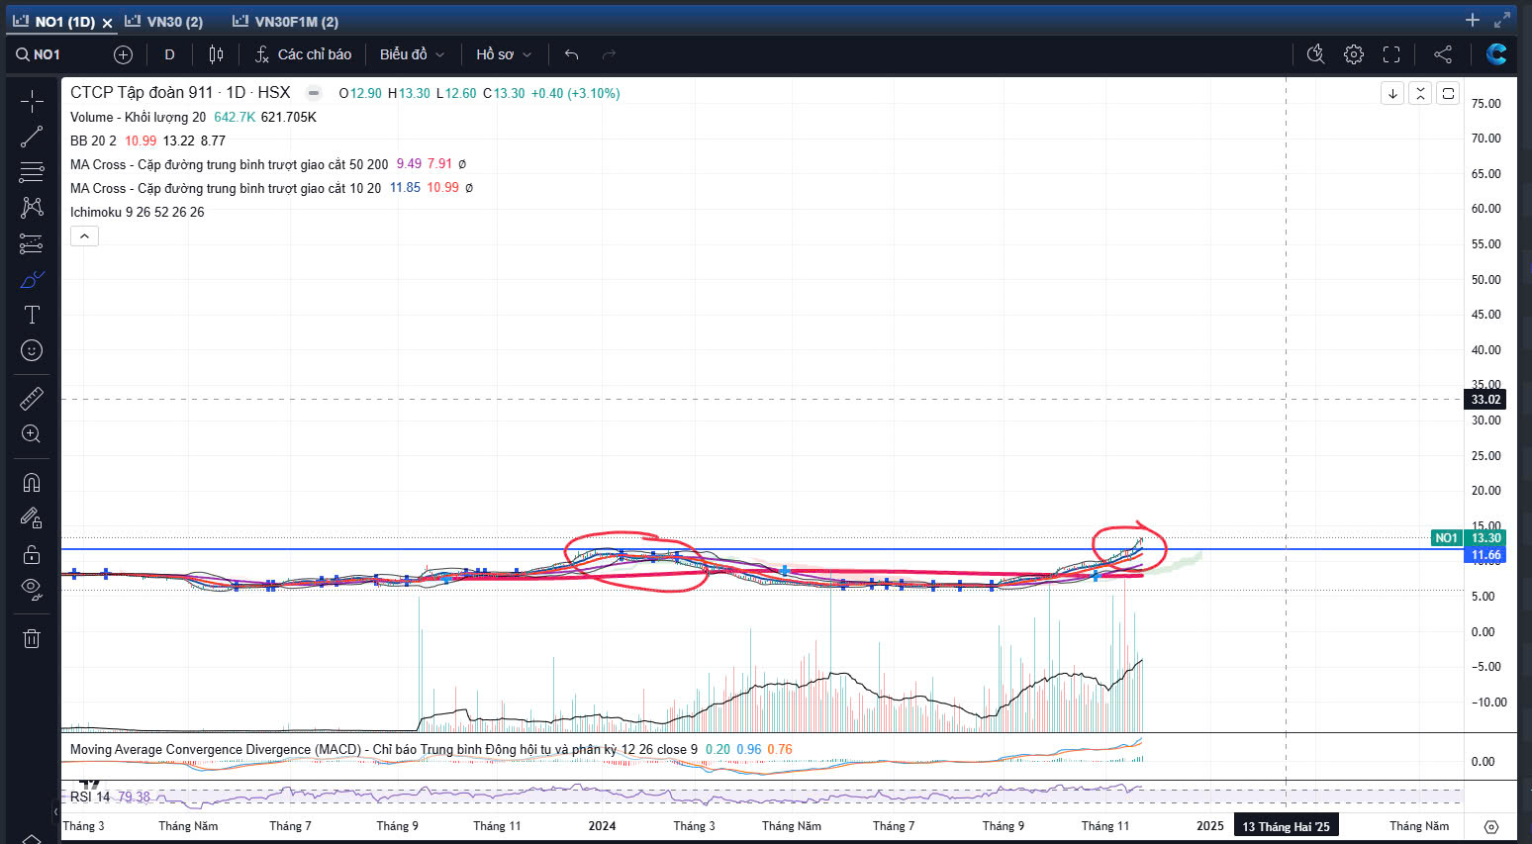1532x844 pixels.
Task: Maximize the main chart pane
Action: point(1448,93)
